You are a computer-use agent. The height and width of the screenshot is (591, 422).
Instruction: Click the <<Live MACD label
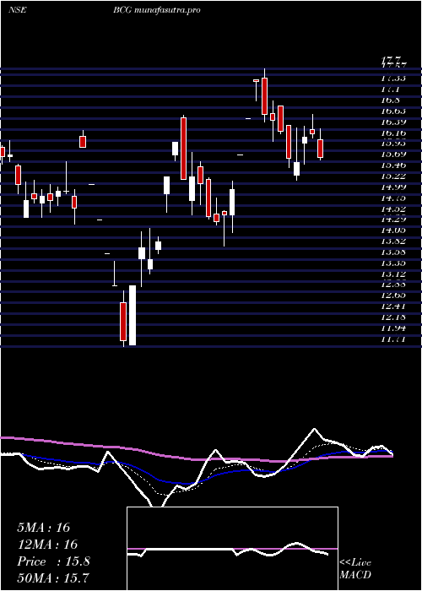355,569
